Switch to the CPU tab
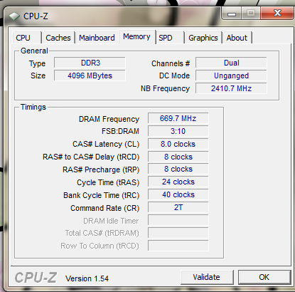The height and width of the screenshot is (292, 295). [x=27, y=38]
